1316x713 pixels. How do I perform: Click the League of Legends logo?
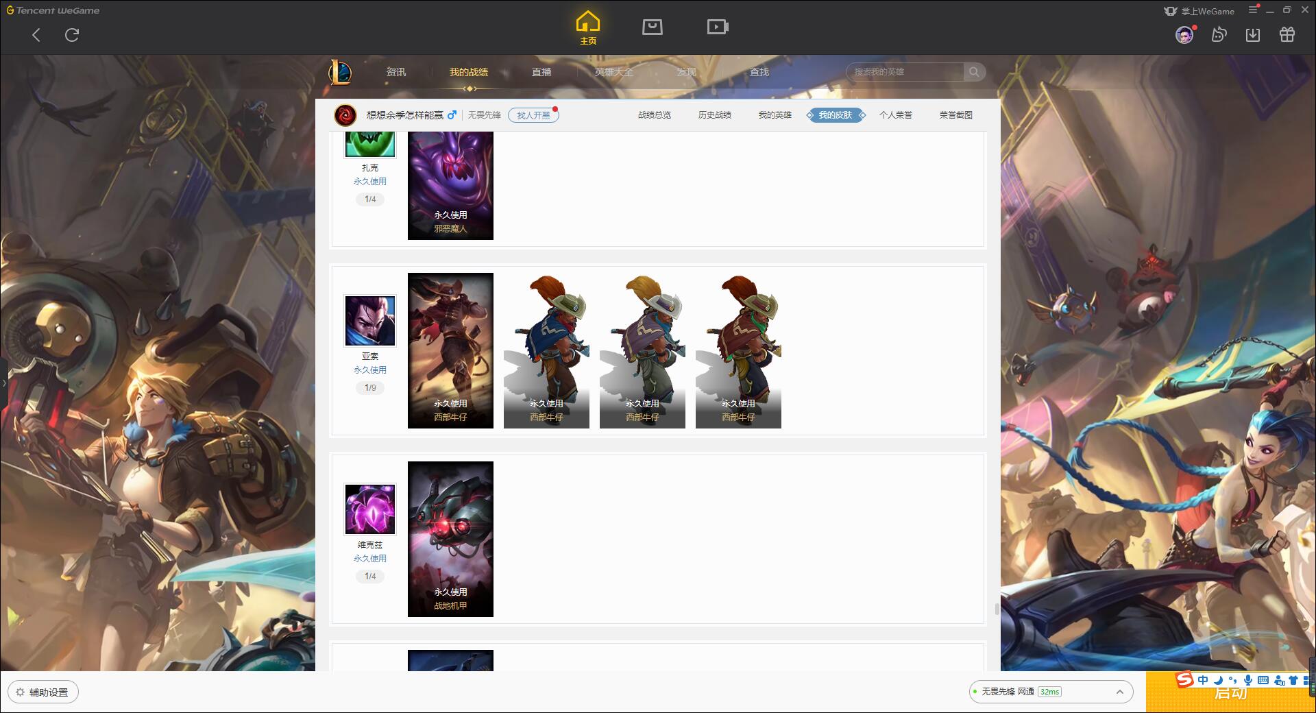tap(341, 72)
